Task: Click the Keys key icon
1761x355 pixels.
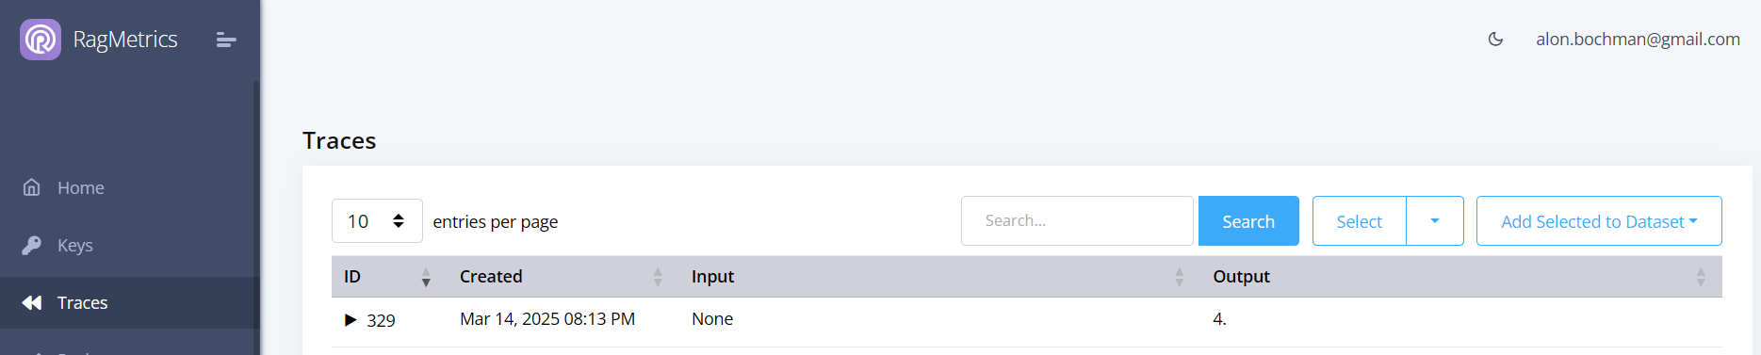Action: tap(32, 245)
